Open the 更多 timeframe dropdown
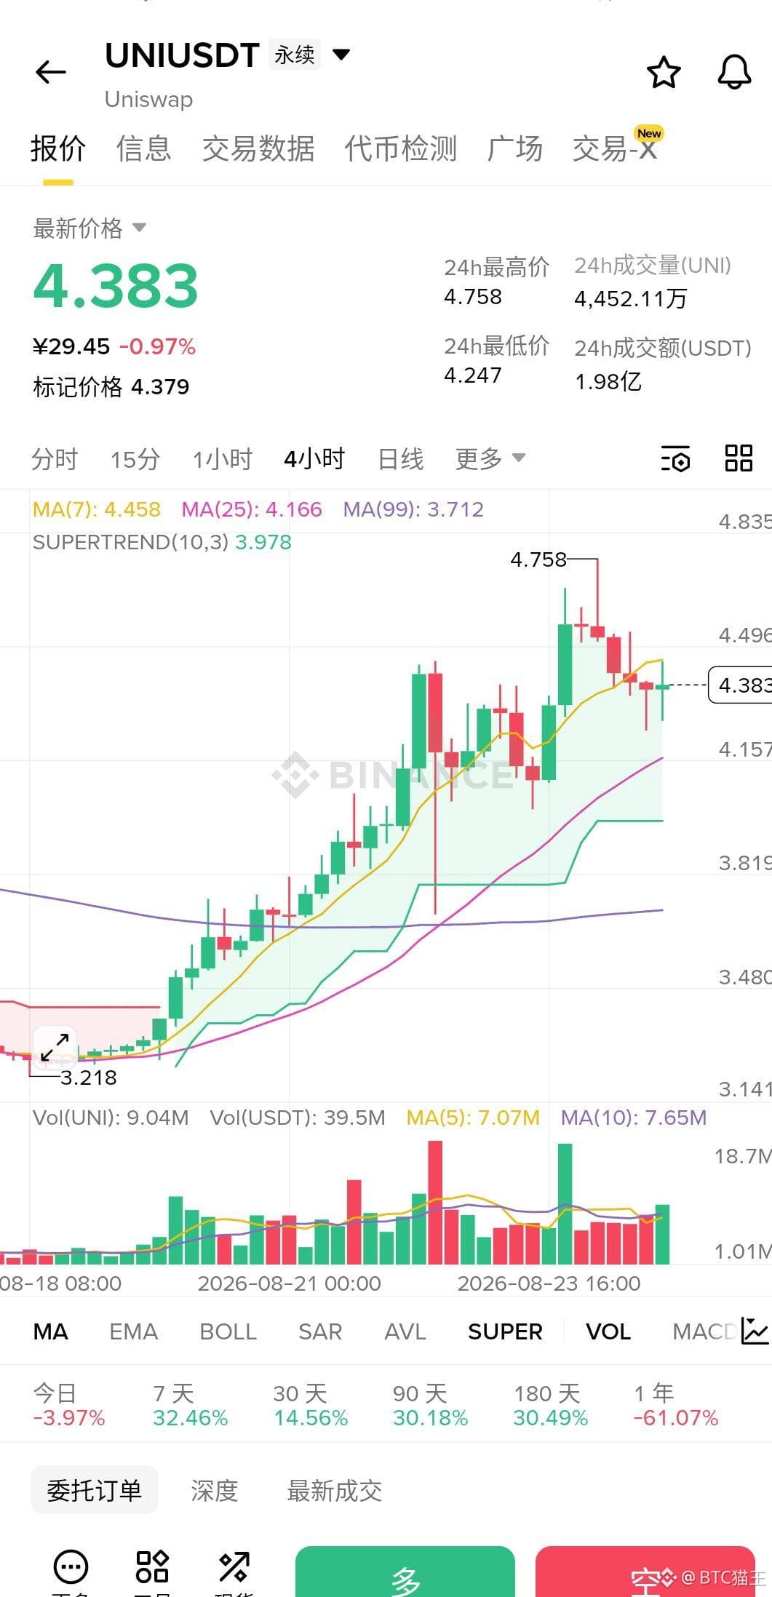The image size is (772, 1597). click(490, 458)
